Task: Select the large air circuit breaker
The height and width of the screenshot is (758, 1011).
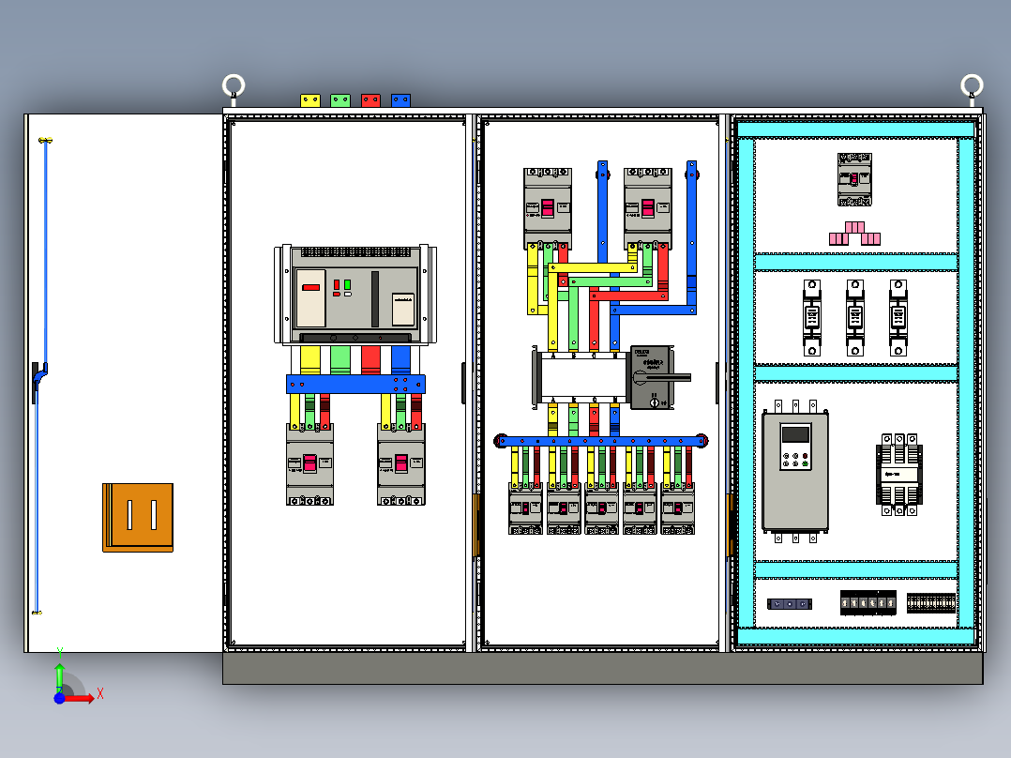Action: coord(355,295)
